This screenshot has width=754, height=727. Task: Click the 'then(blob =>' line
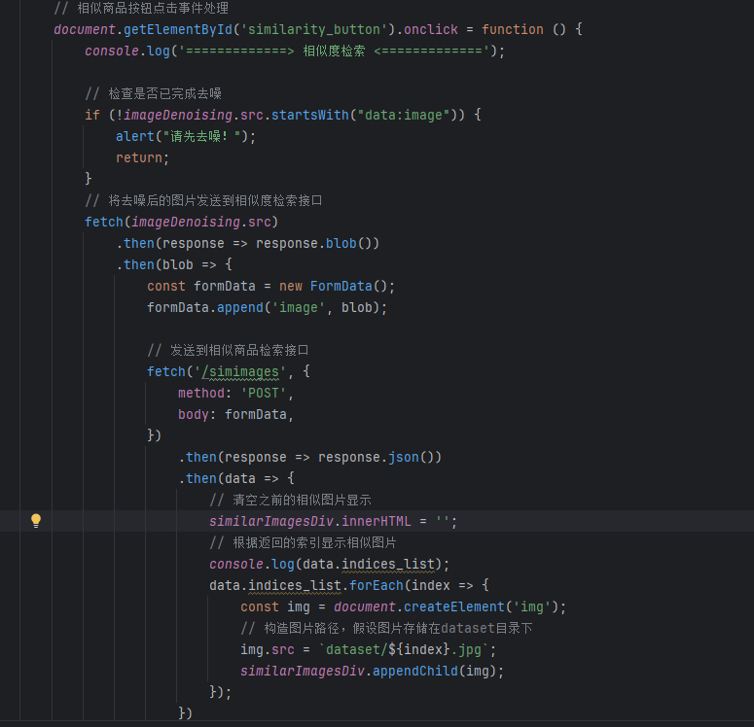174,264
